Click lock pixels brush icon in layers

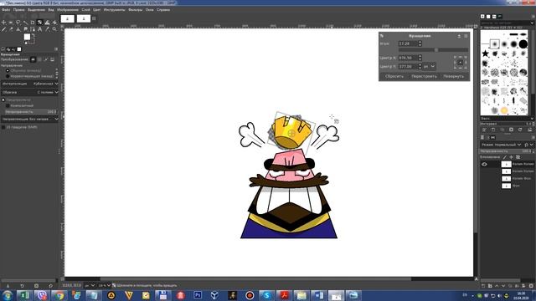point(504,157)
